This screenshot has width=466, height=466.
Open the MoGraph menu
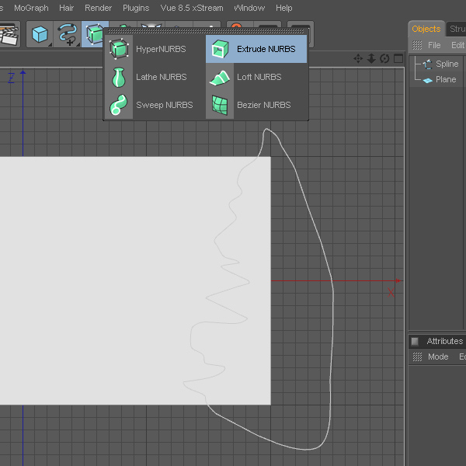pos(31,8)
